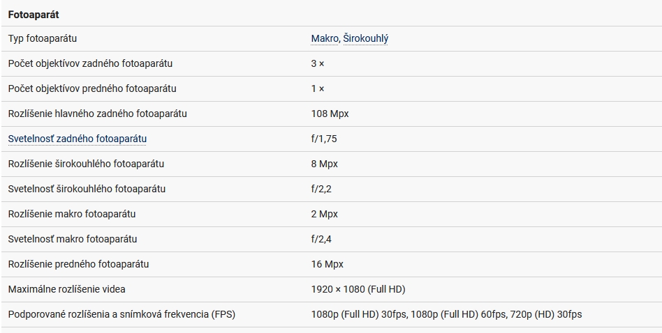Click the rear lens count value 3 ×
Viewport: 662px width, 333px height.
318,63
